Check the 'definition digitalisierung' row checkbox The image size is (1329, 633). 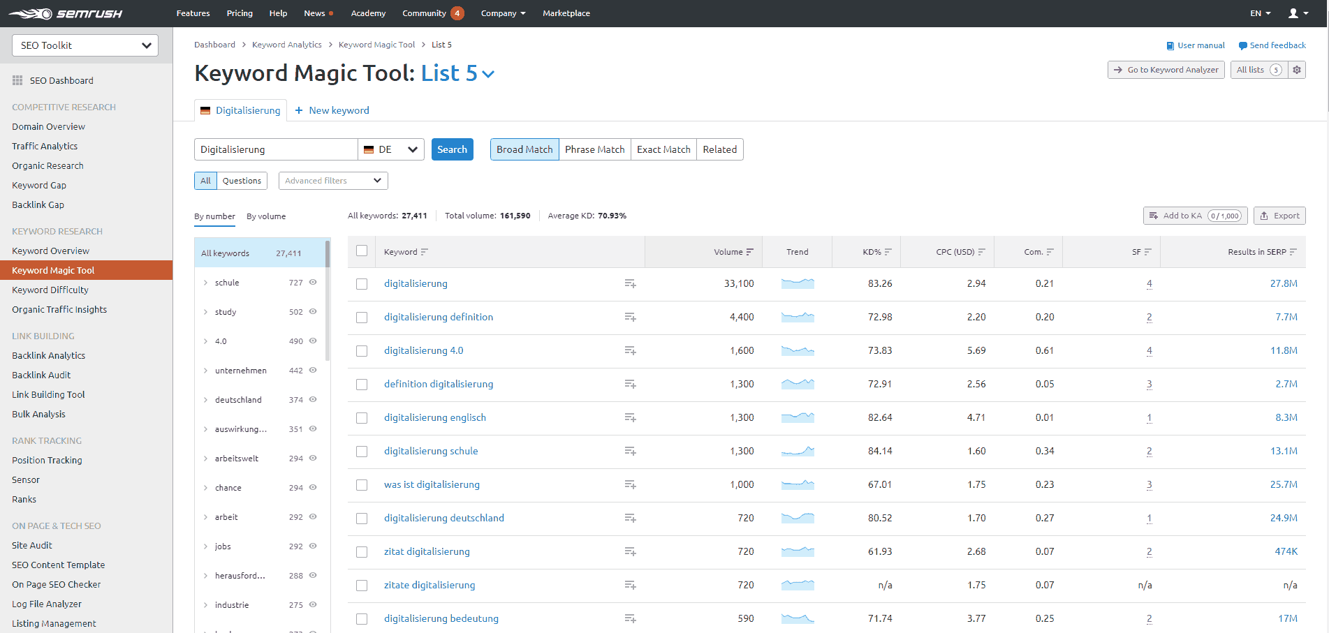tap(362, 385)
